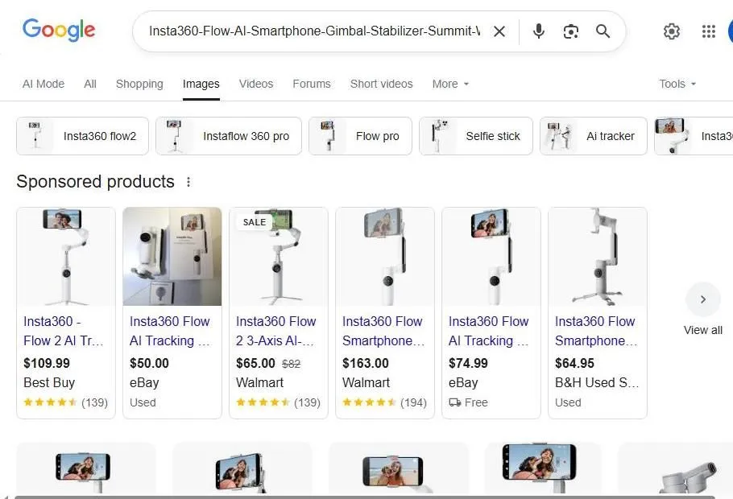
Task: Open quick settings gear
Action: click(x=672, y=31)
